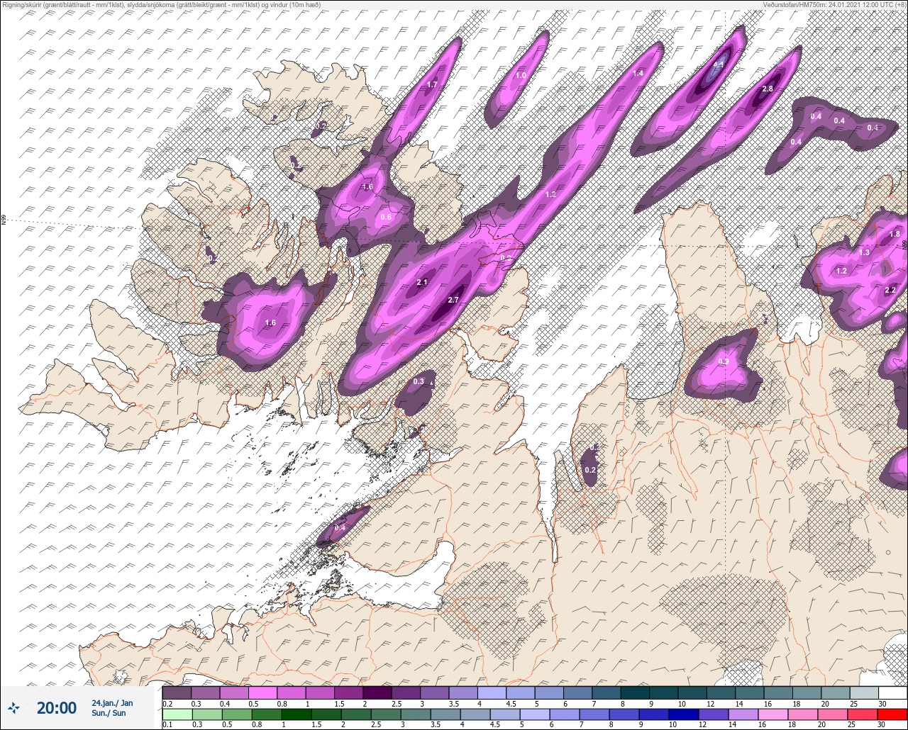908x730 pixels.
Task: Click the four-point star icon beside 20:00
Action: [x=13, y=707]
